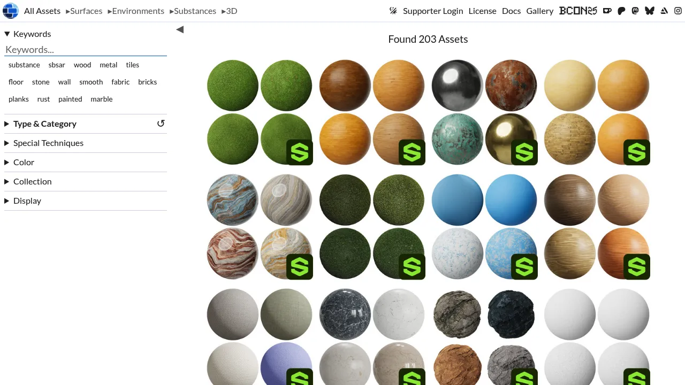Image resolution: width=685 pixels, height=385 pixels.
Task: Reset filters with the circular arrow icon
Action: coord(161,124)
